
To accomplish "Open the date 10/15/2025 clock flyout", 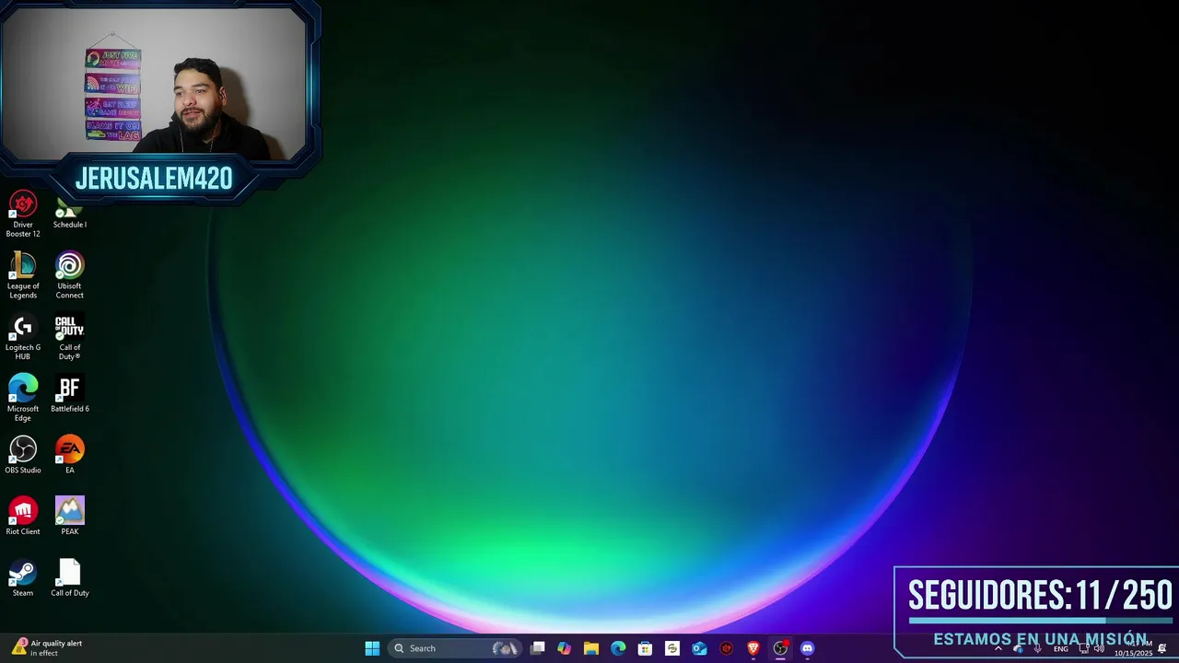I will (1133, 649).
